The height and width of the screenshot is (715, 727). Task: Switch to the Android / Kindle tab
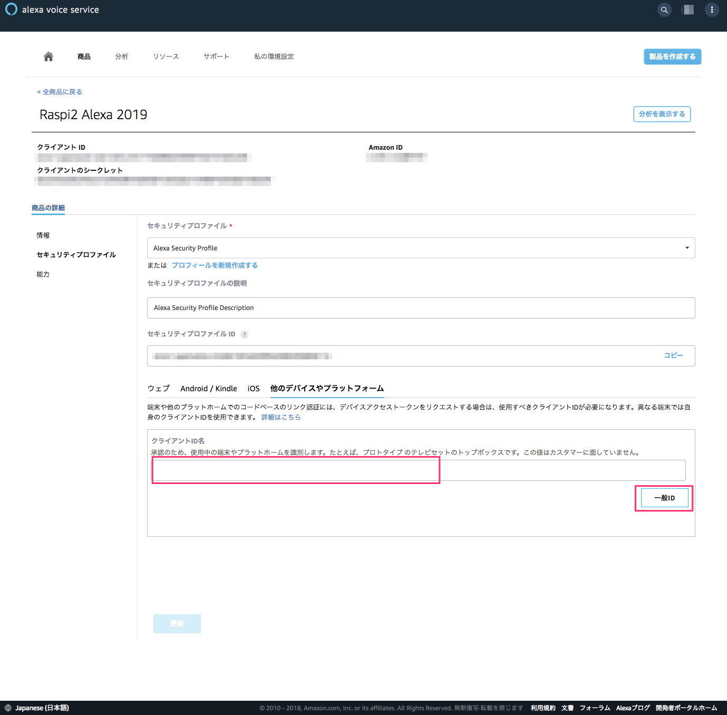click(x=209, y=389)
